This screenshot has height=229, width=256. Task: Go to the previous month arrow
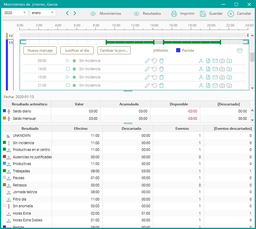(67, 13)
